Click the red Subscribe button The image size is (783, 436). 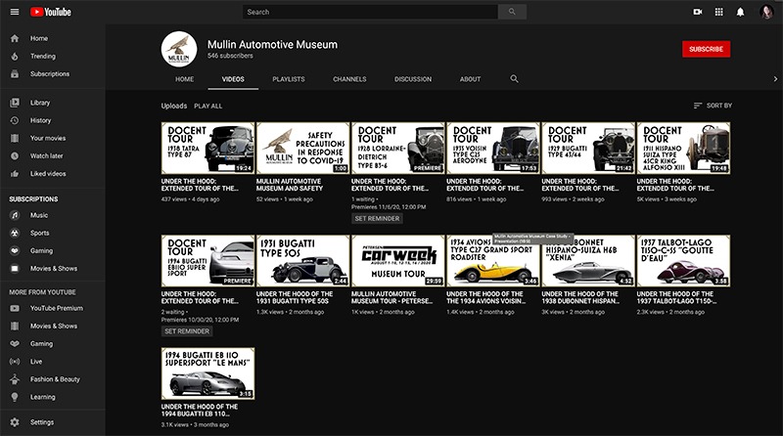point(706,49)
